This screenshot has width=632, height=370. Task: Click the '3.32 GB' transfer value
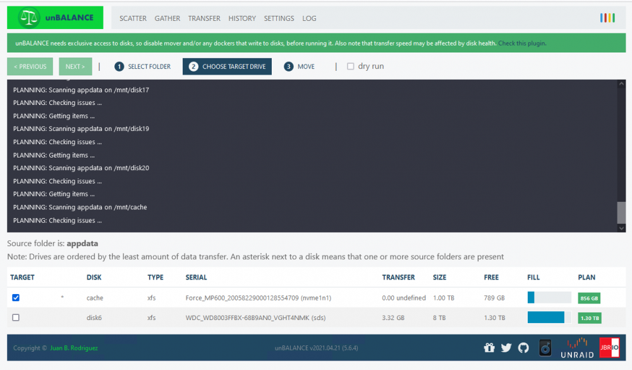[x=393, y=318]
